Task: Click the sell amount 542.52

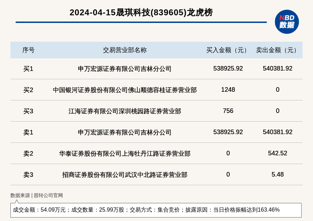Action: tap(278, 153)
